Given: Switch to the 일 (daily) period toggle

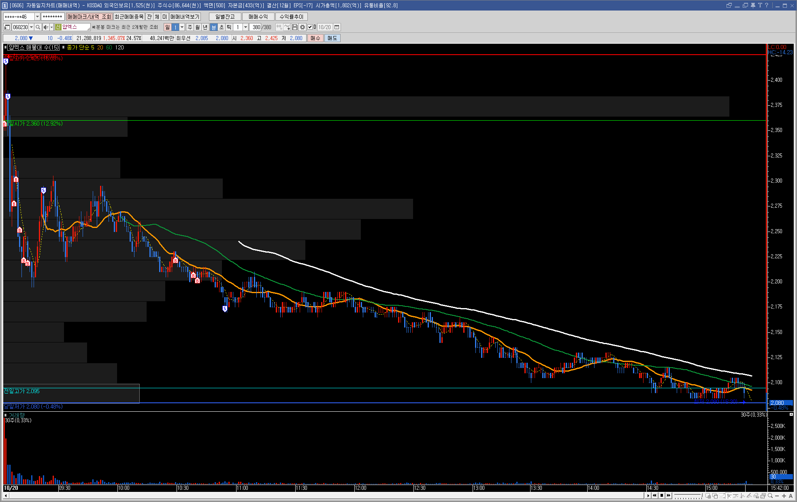Looking at the screenshot, I should (167, 27).
